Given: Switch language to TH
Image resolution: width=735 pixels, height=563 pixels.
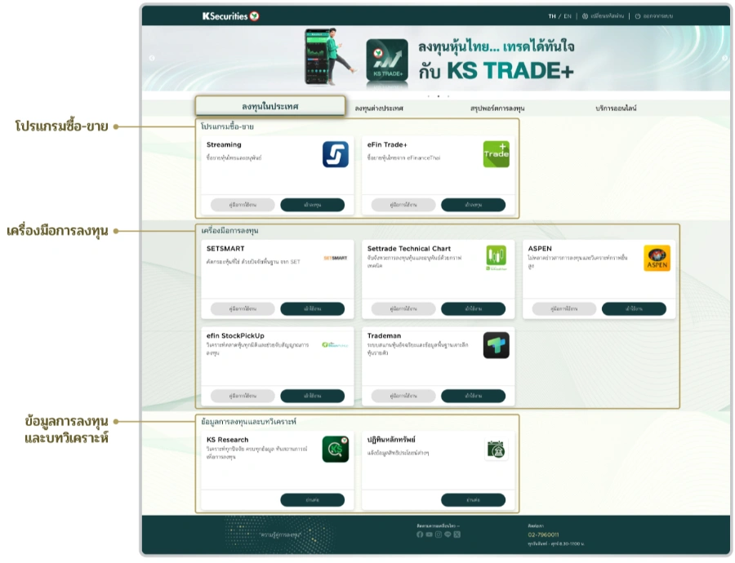Looking at the screenshot, I should pyautogui.click(x=552, y=16).
